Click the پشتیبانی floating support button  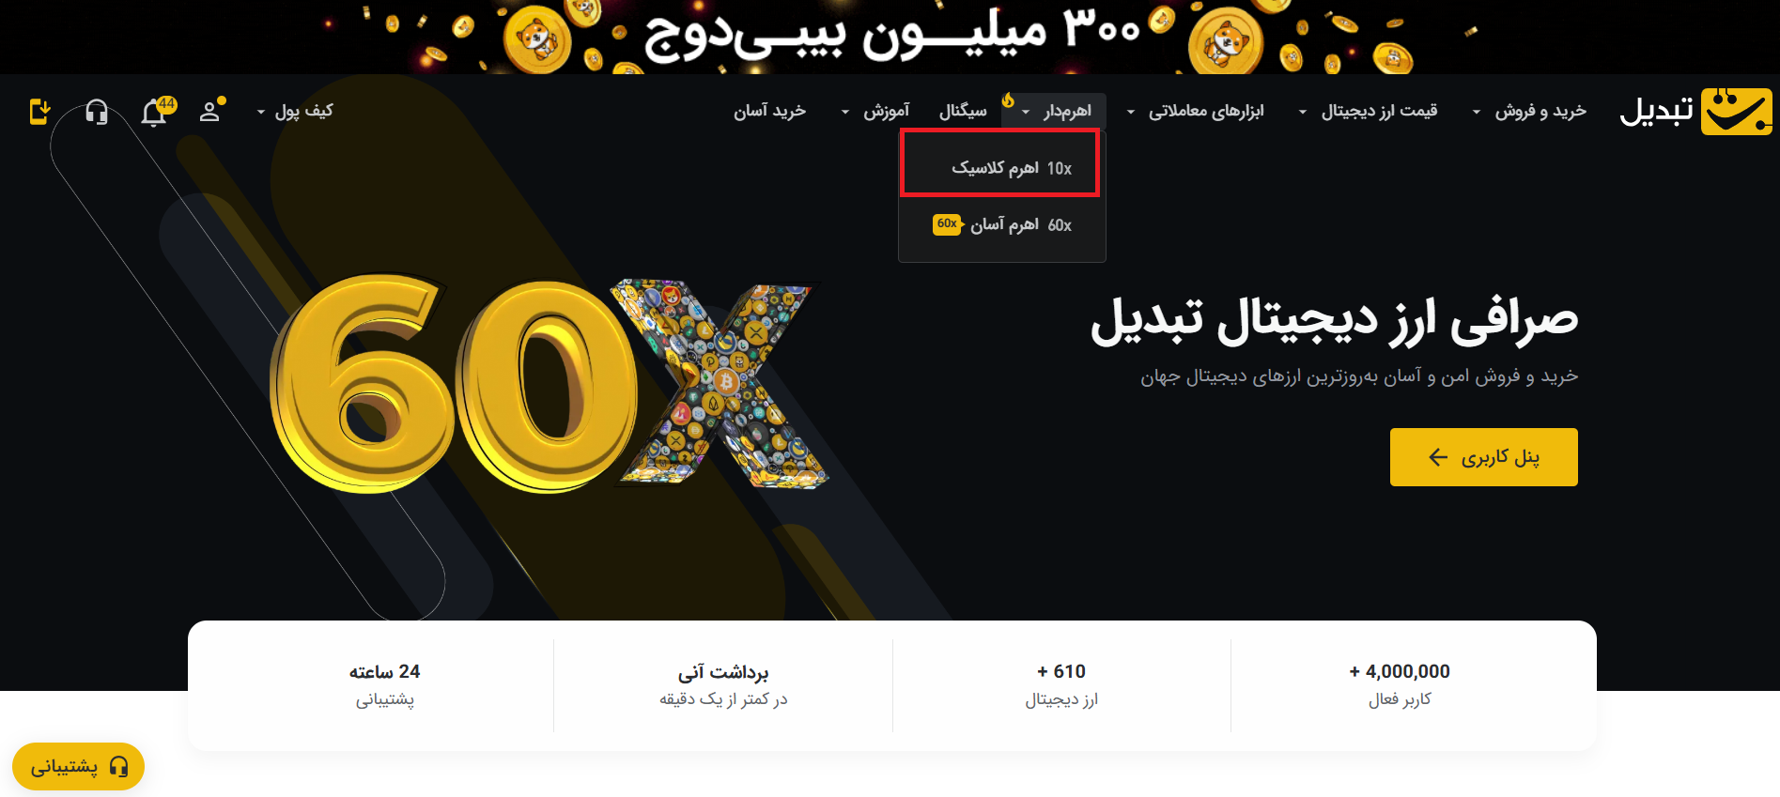(x=78, y=767)
